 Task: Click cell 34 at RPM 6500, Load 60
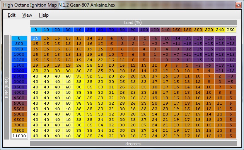pyautogui.click(x=101, y=120)
